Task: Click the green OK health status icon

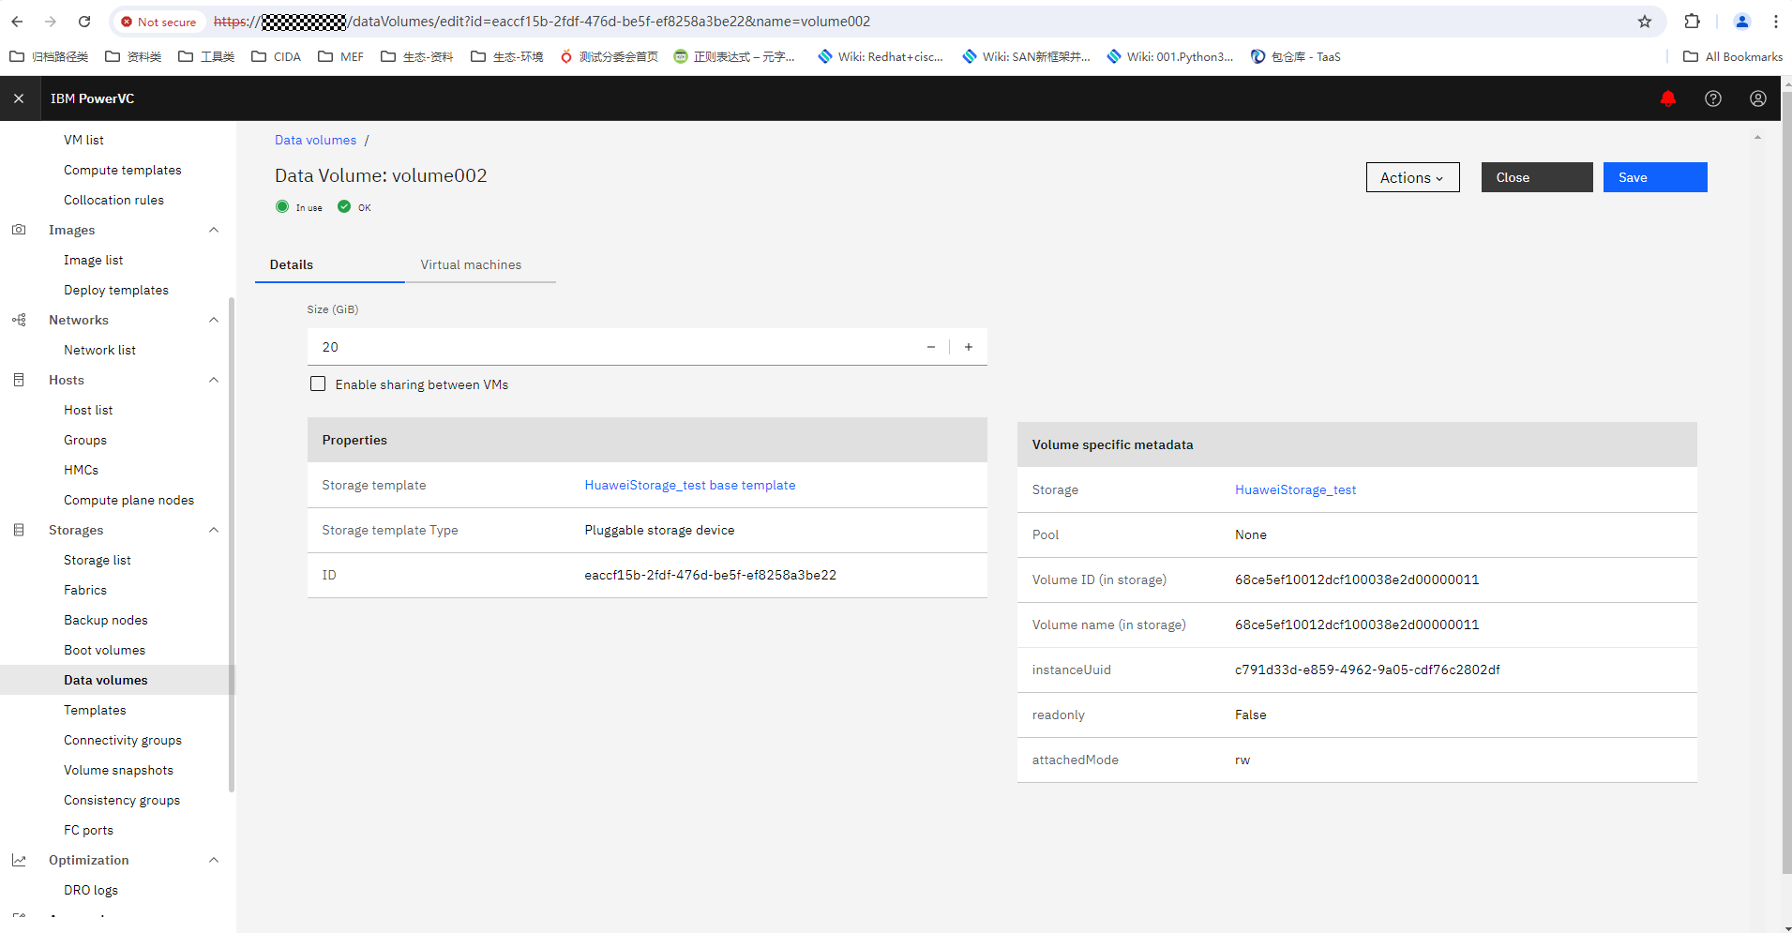Action: [344, 206]
